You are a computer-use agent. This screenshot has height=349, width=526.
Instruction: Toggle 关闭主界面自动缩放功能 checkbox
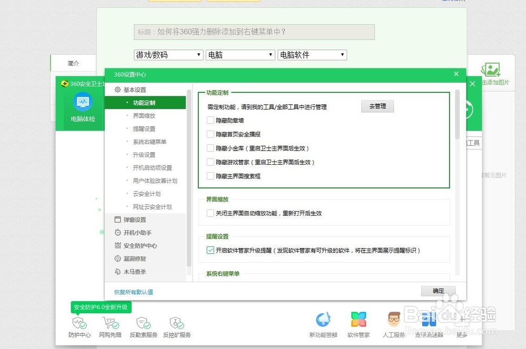pos(210,213)
